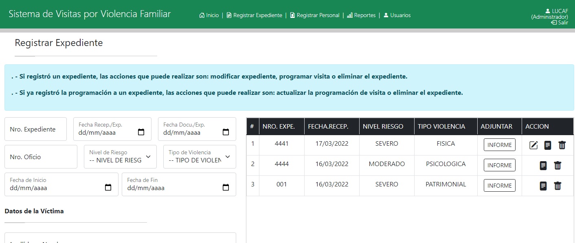This screenshot has height=243, width=575.
Task: Open calendar picker for Fecha de Inicio
Action: point(108,188)
